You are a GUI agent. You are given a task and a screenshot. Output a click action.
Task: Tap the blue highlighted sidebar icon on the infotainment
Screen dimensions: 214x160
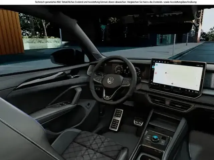(153, 67)
